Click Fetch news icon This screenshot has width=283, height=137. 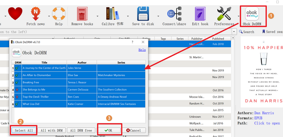[35, 14]
